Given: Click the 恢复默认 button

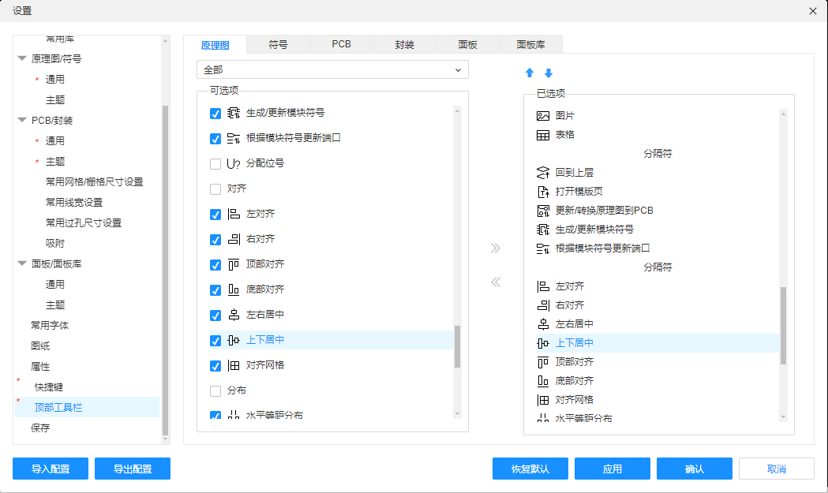Looking at the screenshot, I should click(x=530, y=469).
